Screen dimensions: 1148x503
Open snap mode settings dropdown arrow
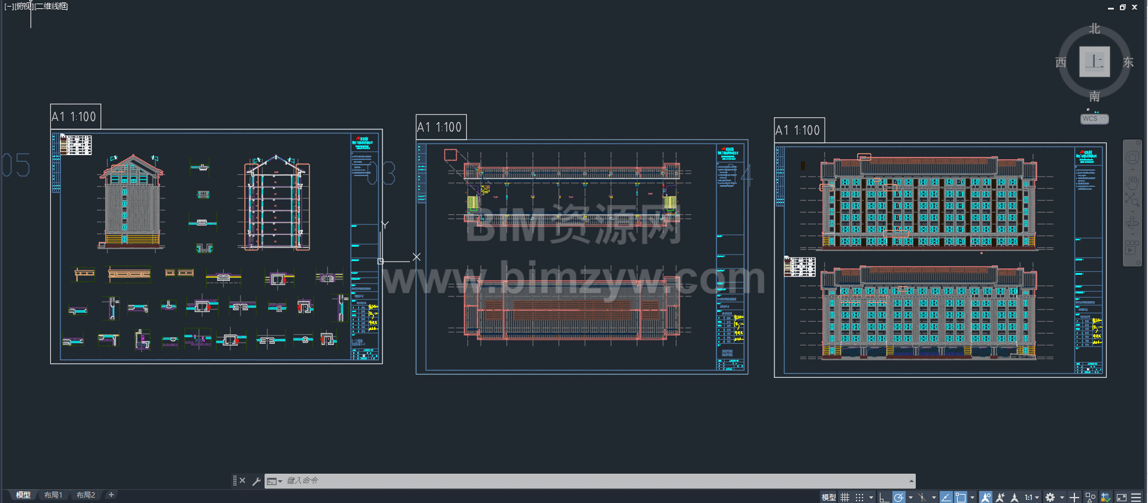point(871,498)
